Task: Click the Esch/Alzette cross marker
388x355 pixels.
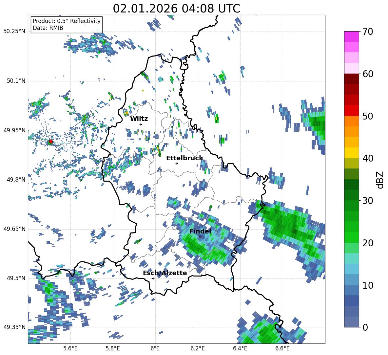Action: (x=153, y=278)
